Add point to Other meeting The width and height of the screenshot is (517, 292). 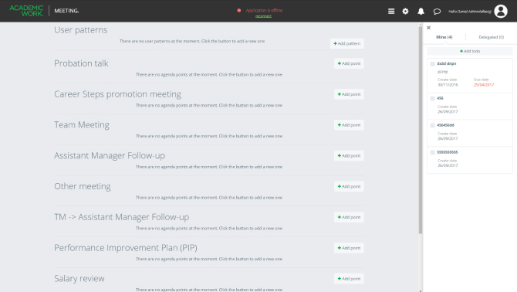[x=349, y=186]
